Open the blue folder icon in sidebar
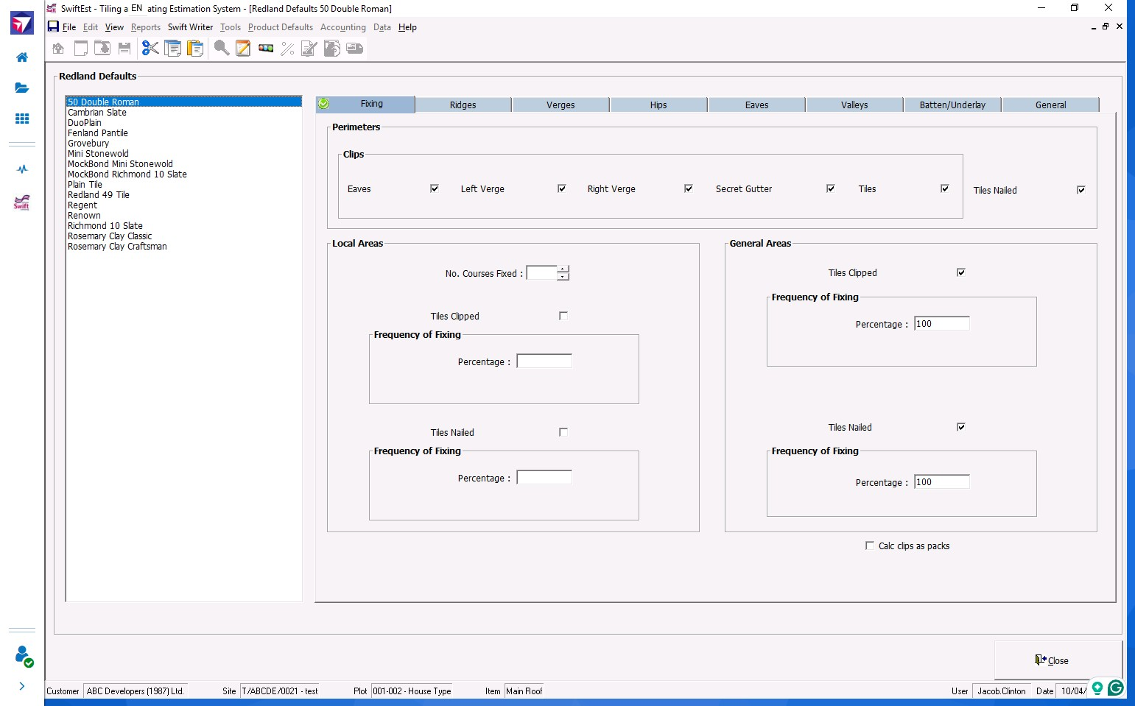The image size is (1135, 706). pos(22,88)
